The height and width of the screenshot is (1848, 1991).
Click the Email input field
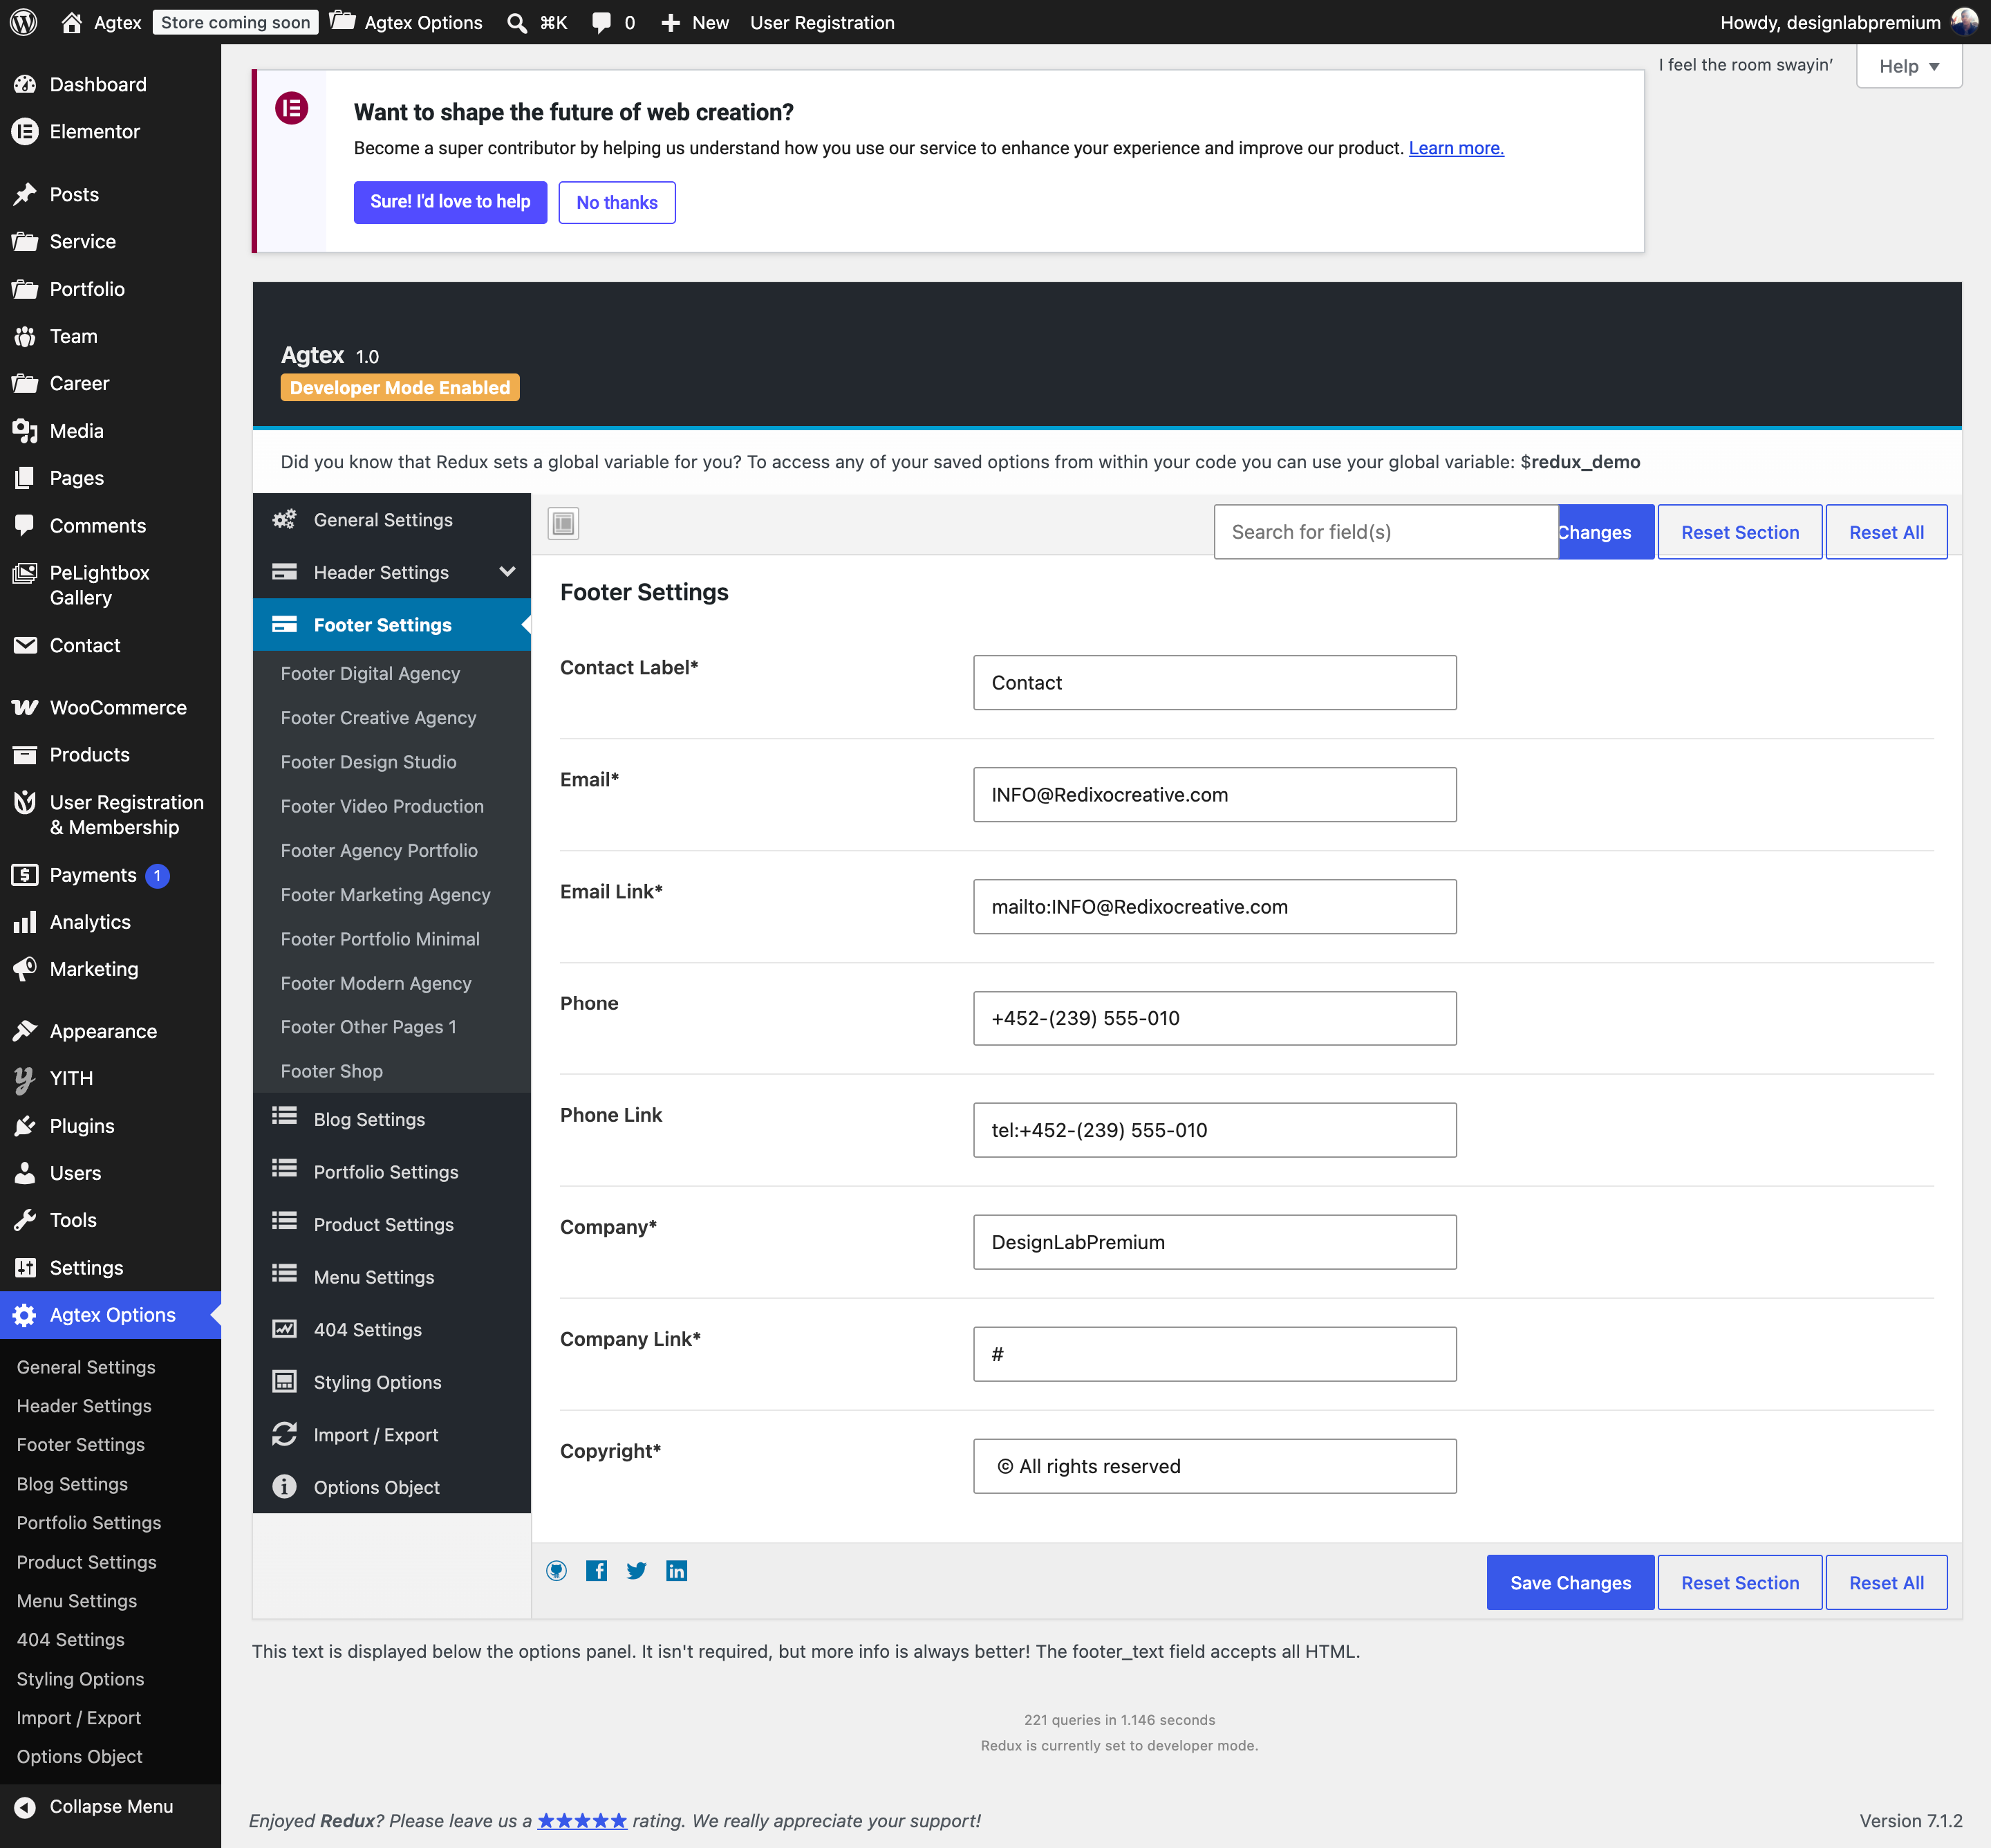[x=1215, y=795]
